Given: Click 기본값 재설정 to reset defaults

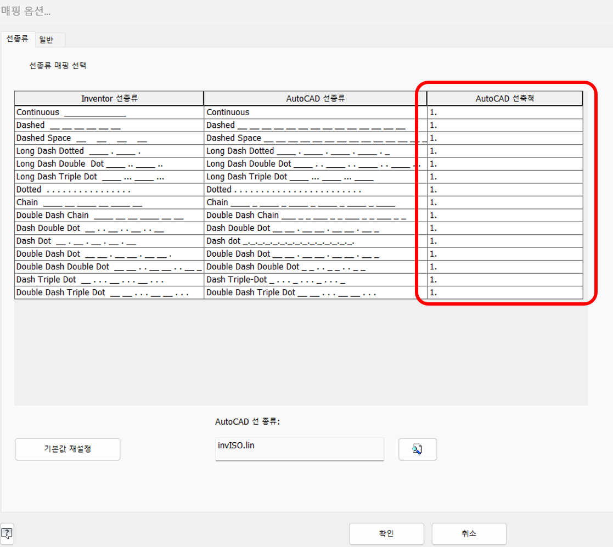Looking at the screenshot, I should tap(67, 449).
